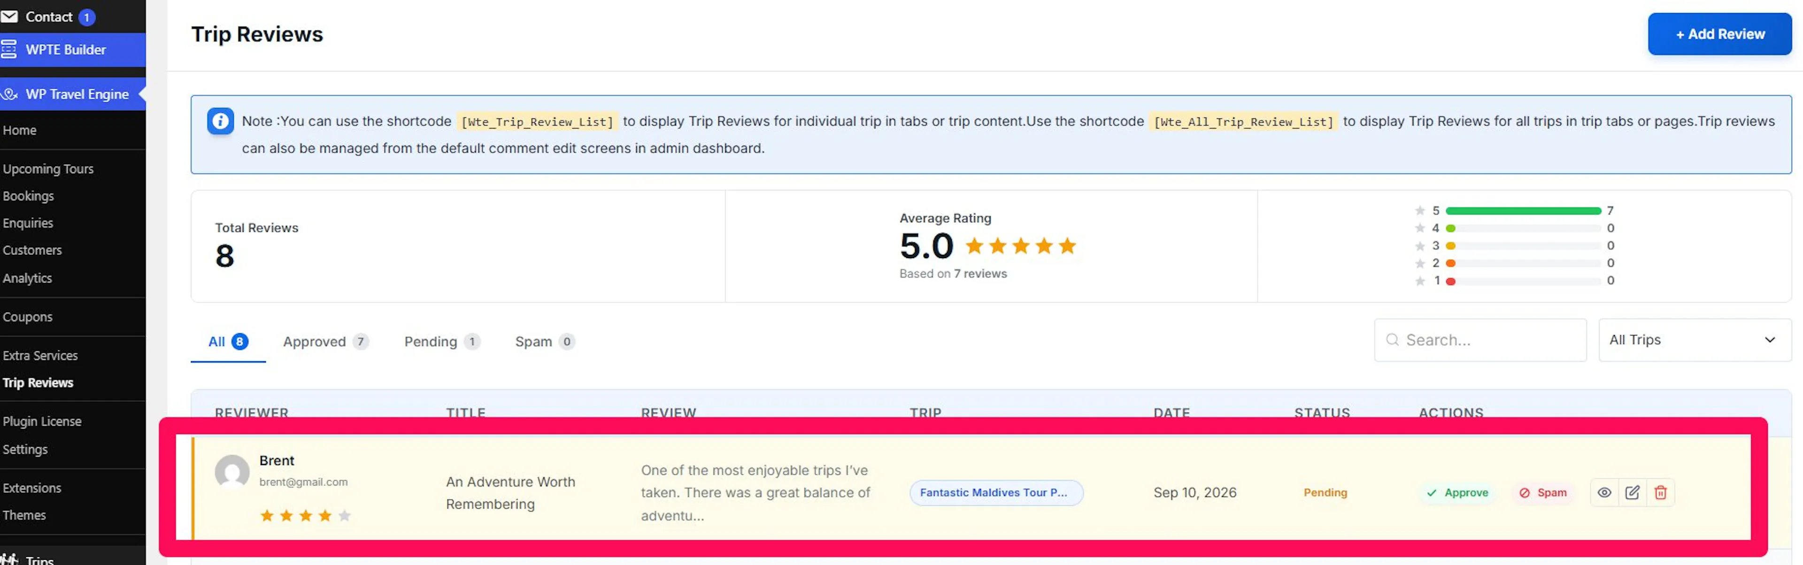
Task: Click the + Add Review button
Action: coord(1719,34)
